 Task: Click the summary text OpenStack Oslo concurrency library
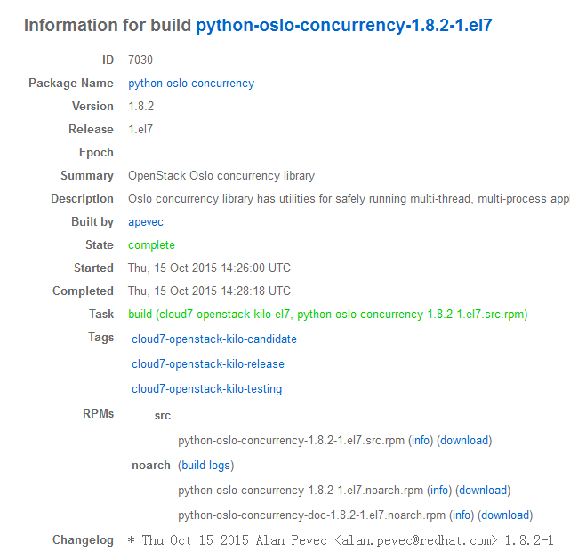[221, 176]
